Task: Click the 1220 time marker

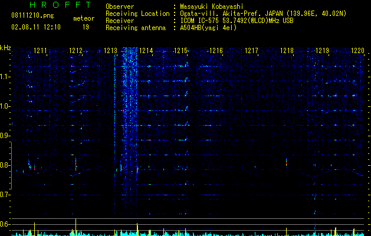Action: point(357,50)
